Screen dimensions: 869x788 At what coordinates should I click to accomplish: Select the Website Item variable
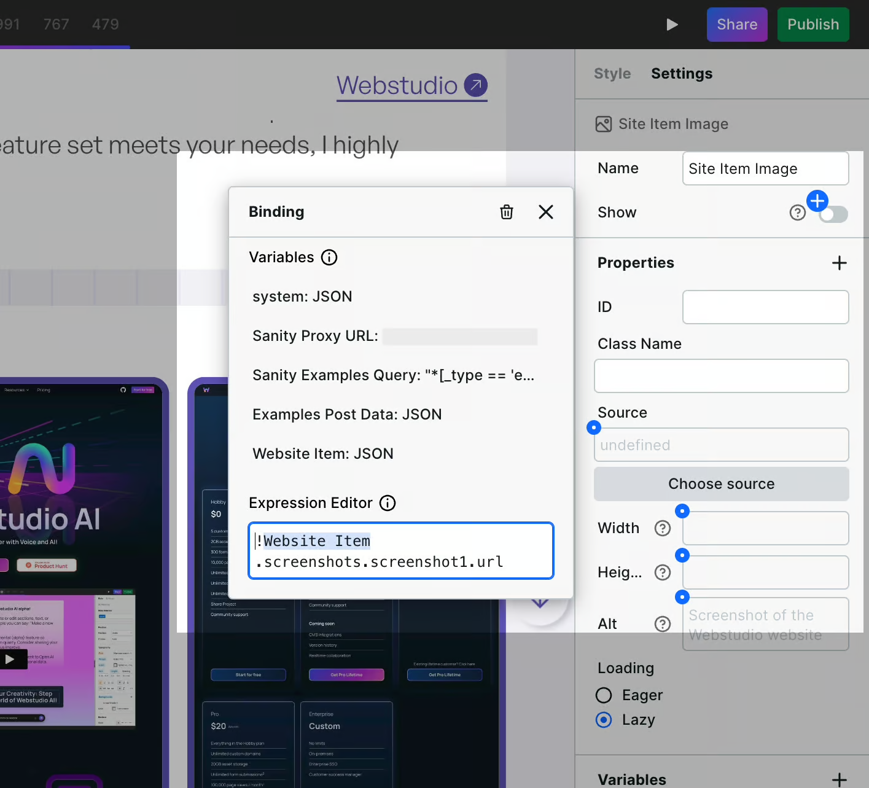pyautogui.click(x=322, y=453)
